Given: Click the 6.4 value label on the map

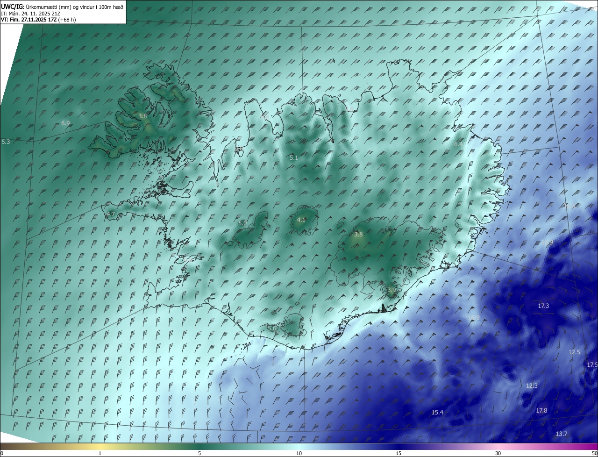Looking at the screenshot, I should [458, 144].
